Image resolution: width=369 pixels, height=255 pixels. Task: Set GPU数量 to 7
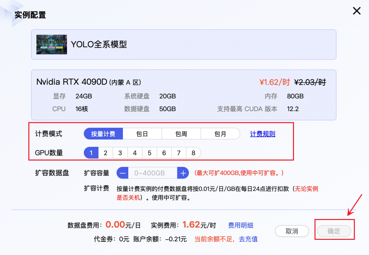[x=179, y=153]
